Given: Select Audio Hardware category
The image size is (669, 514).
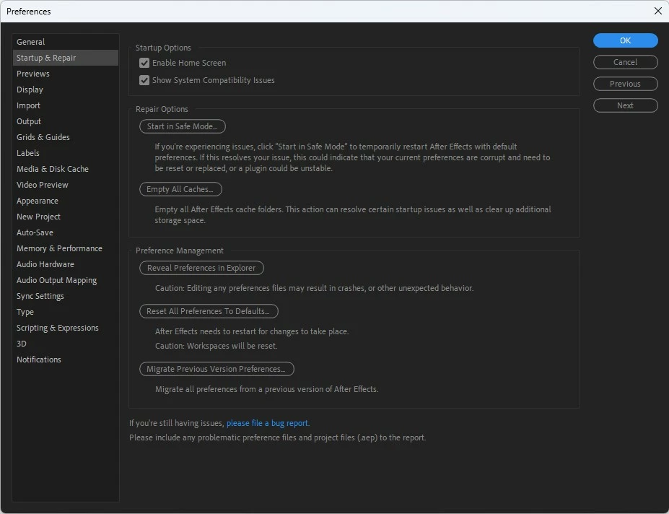Looking at the screenshot, I should (65, 264).
